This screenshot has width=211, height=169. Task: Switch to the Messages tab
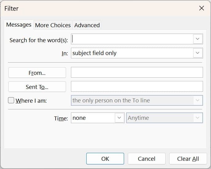pos(19,25)
